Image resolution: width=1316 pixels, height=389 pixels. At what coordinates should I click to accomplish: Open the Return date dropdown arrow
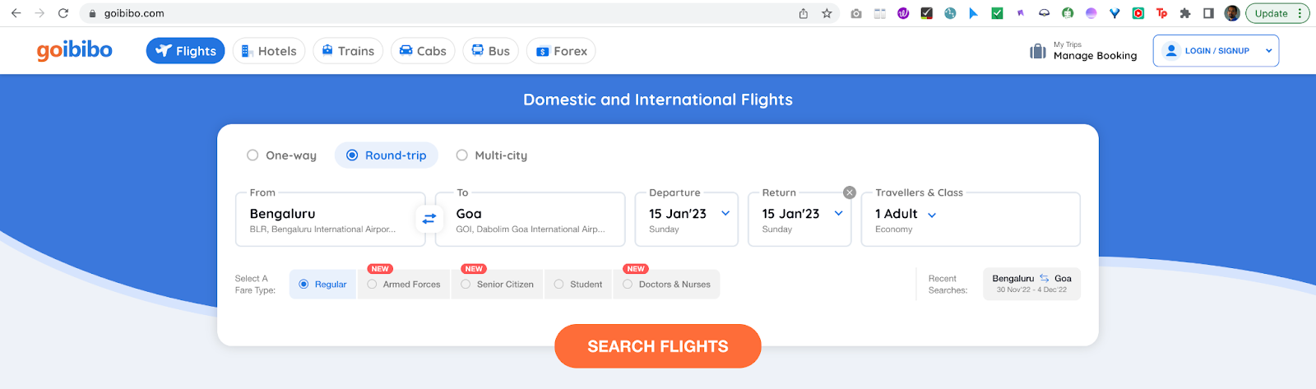(x=838, y=213)
